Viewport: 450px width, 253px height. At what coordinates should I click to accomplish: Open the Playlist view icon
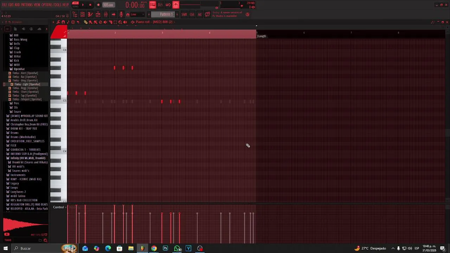coord(98,14)
